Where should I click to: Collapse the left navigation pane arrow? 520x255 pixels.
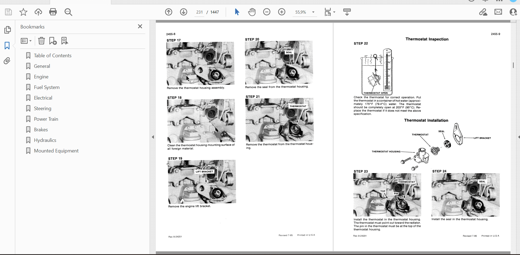click(153, 137)
